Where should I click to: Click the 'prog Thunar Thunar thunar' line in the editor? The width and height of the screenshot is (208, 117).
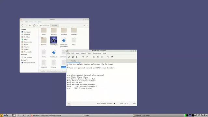tap(78, 77)
